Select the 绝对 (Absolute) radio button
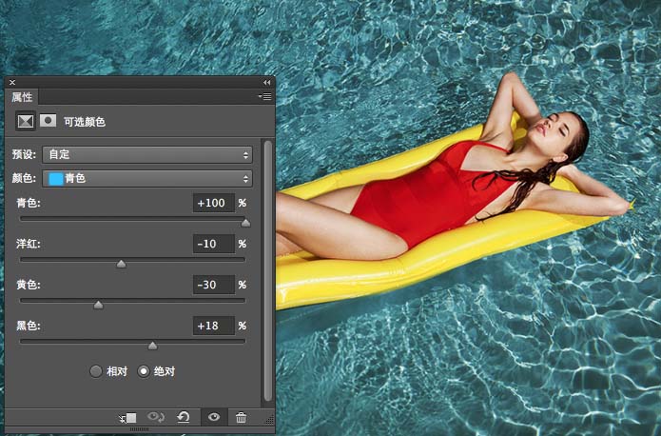Screen dimensions: 661x436 [145, 371]
